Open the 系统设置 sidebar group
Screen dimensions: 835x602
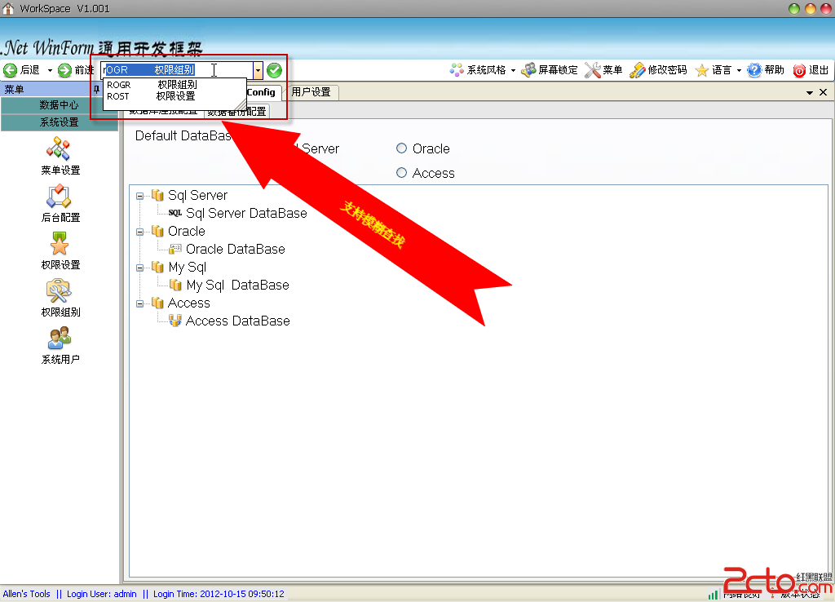[x=59, y=122]
